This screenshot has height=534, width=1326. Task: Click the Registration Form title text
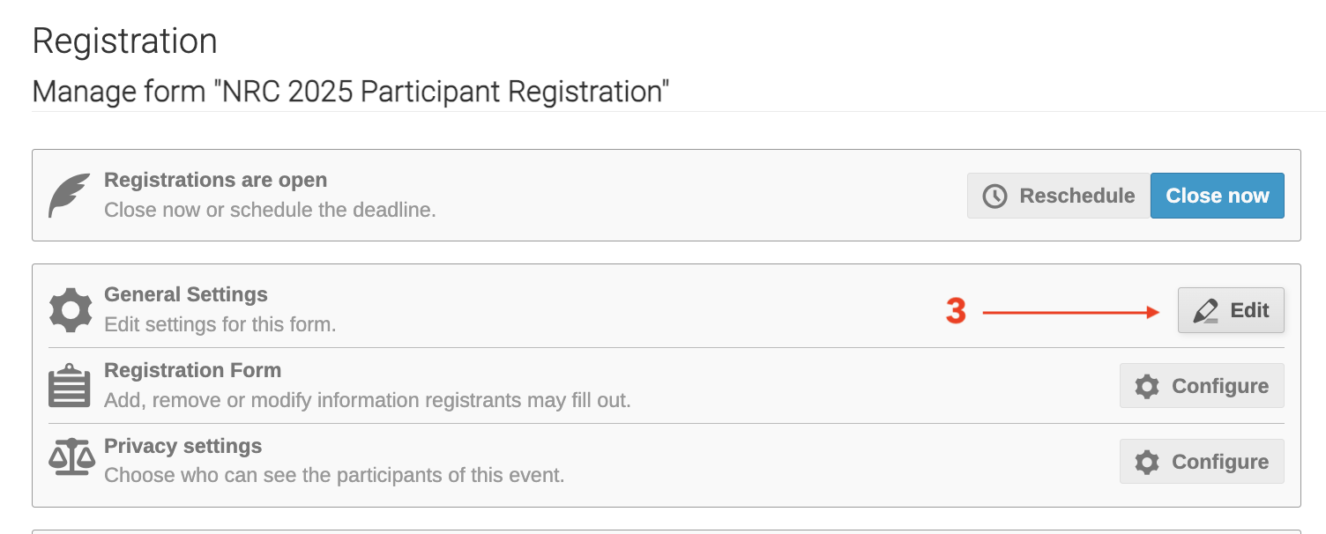(192, 370)
